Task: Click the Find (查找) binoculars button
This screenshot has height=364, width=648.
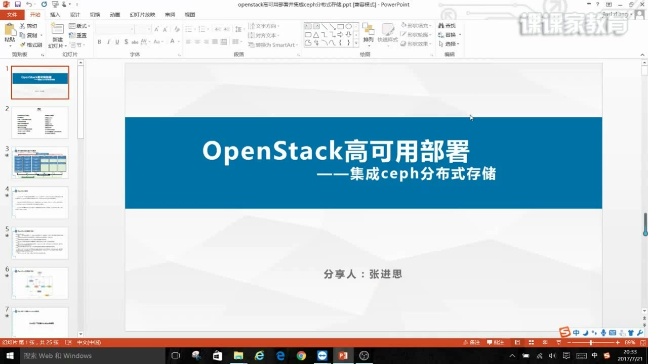Action: tap(447, 26)
